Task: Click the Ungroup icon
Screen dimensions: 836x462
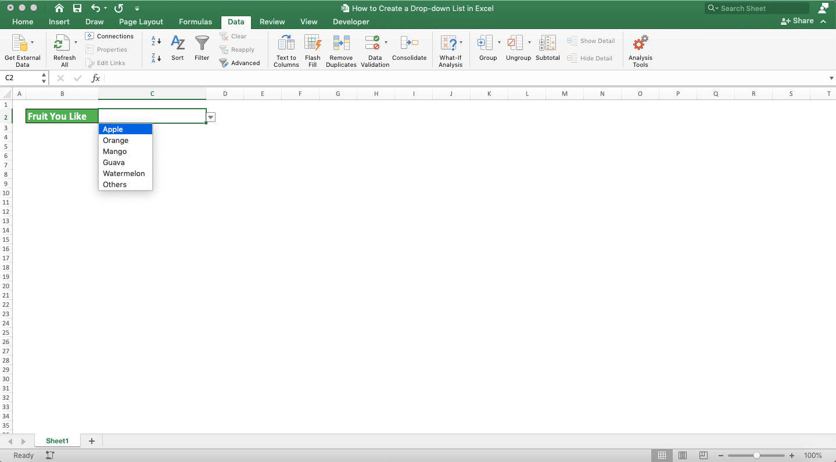Action: click(515, 44)
